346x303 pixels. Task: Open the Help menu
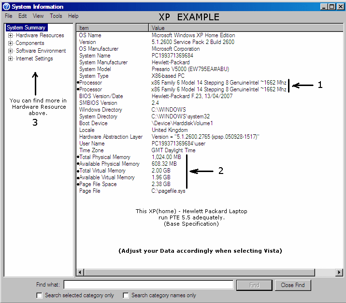73,16
